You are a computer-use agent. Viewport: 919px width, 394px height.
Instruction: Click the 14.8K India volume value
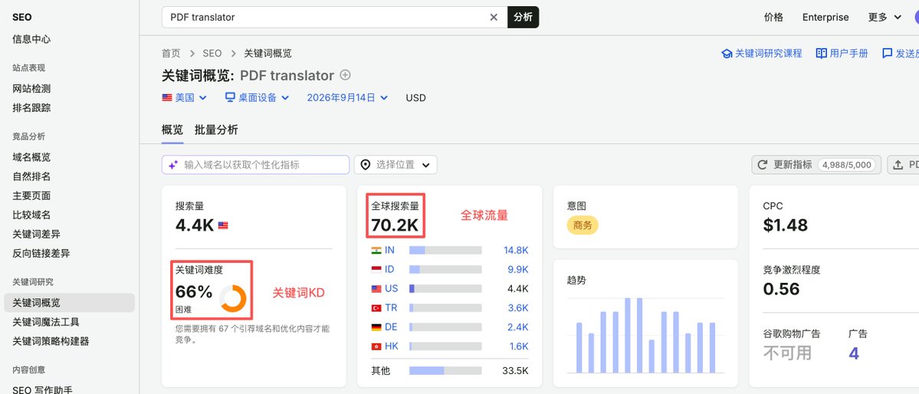(x=516, y=251)
